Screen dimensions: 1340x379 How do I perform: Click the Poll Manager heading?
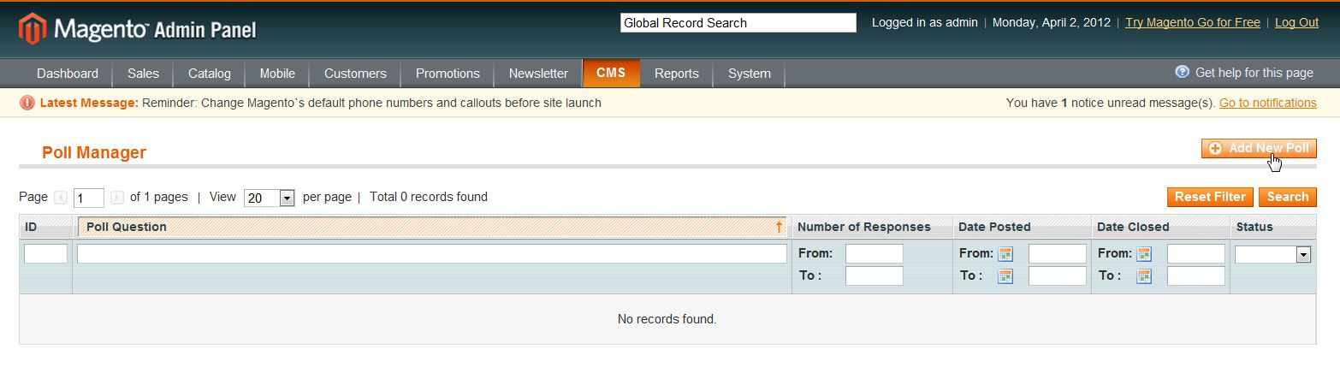coord(94,152)
